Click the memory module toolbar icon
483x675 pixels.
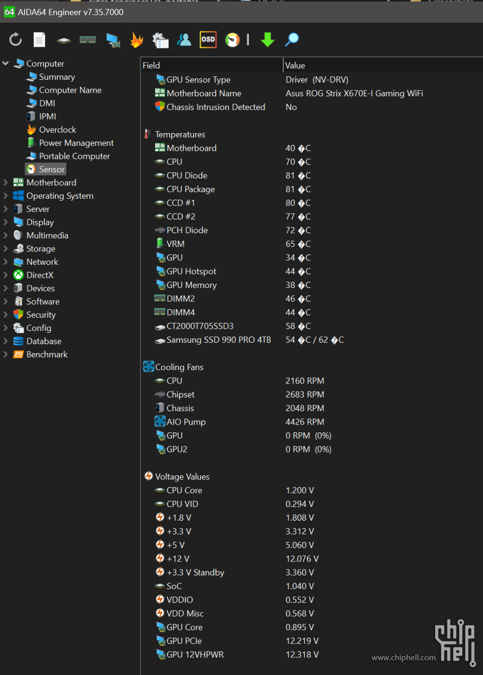point(88,39)
